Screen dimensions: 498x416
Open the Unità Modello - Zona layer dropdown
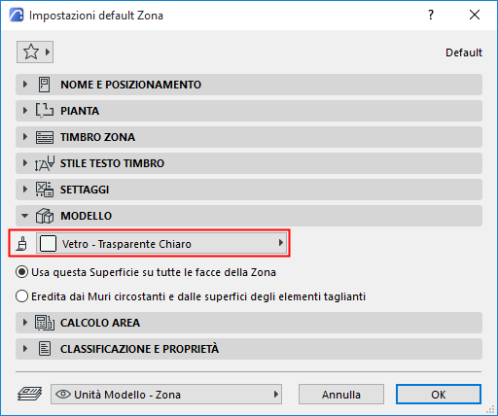pyautogui.click(x=166, y=395)
